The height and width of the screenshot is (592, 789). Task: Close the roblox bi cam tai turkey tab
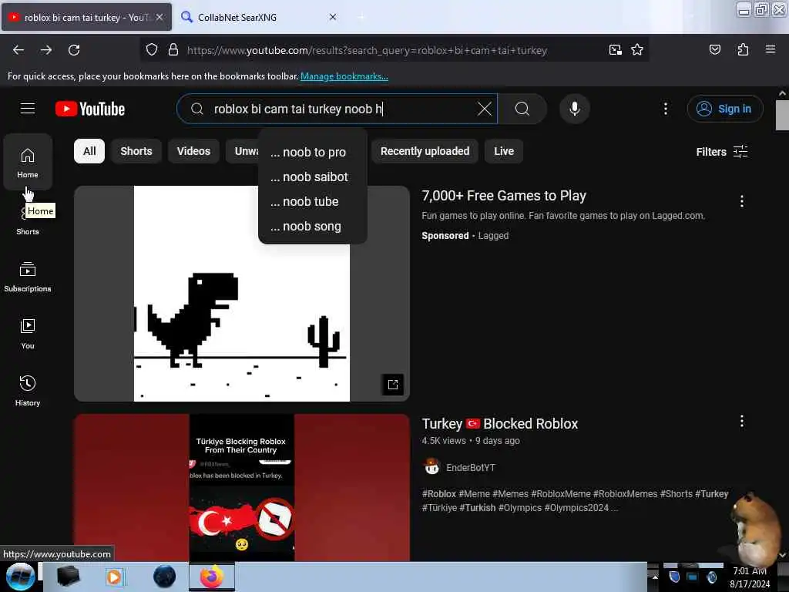point(159,17)
